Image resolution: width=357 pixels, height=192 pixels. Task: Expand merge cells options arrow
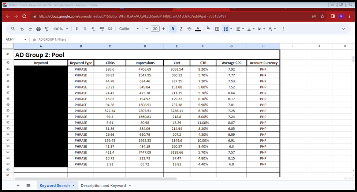(x=231, y=29)
